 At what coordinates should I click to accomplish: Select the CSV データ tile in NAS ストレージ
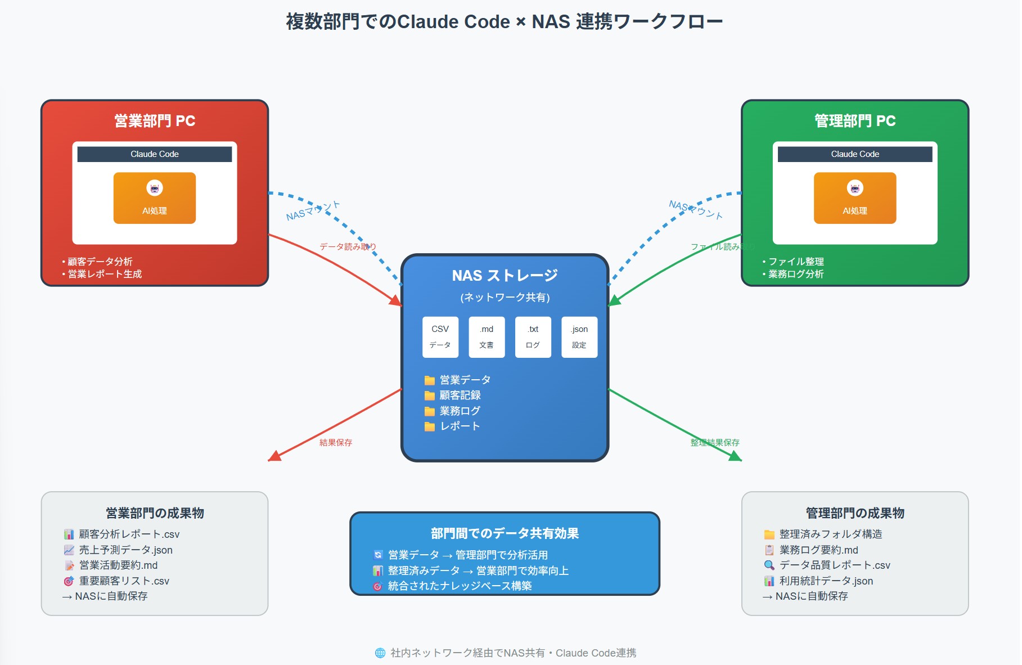click(x=440, y=337)
